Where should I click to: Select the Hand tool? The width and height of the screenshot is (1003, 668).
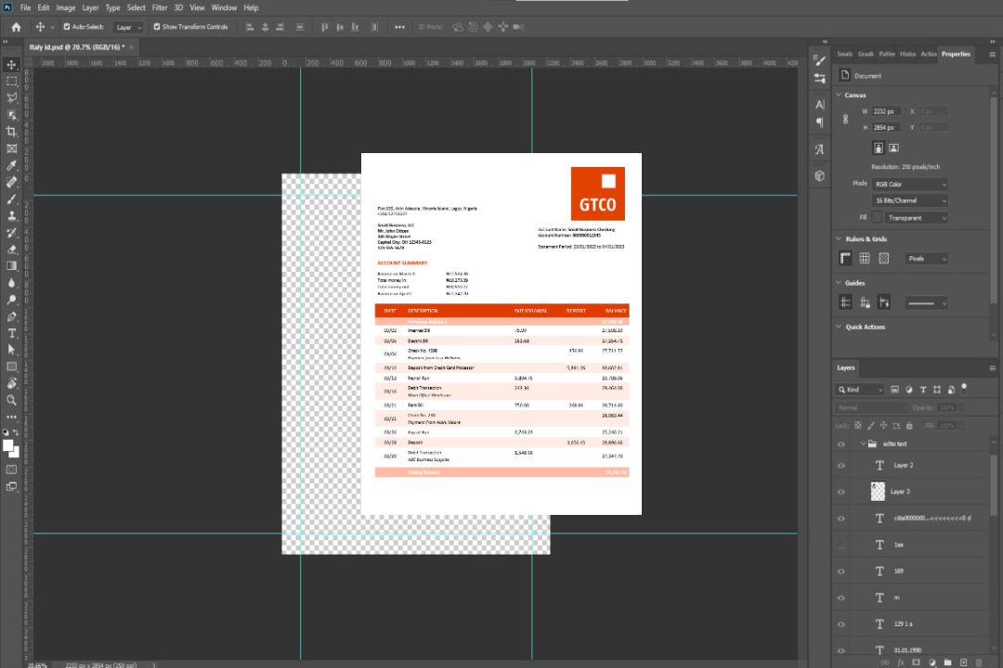click(11, 383)
